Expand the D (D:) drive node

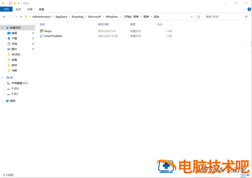click(x=4, y=89)
